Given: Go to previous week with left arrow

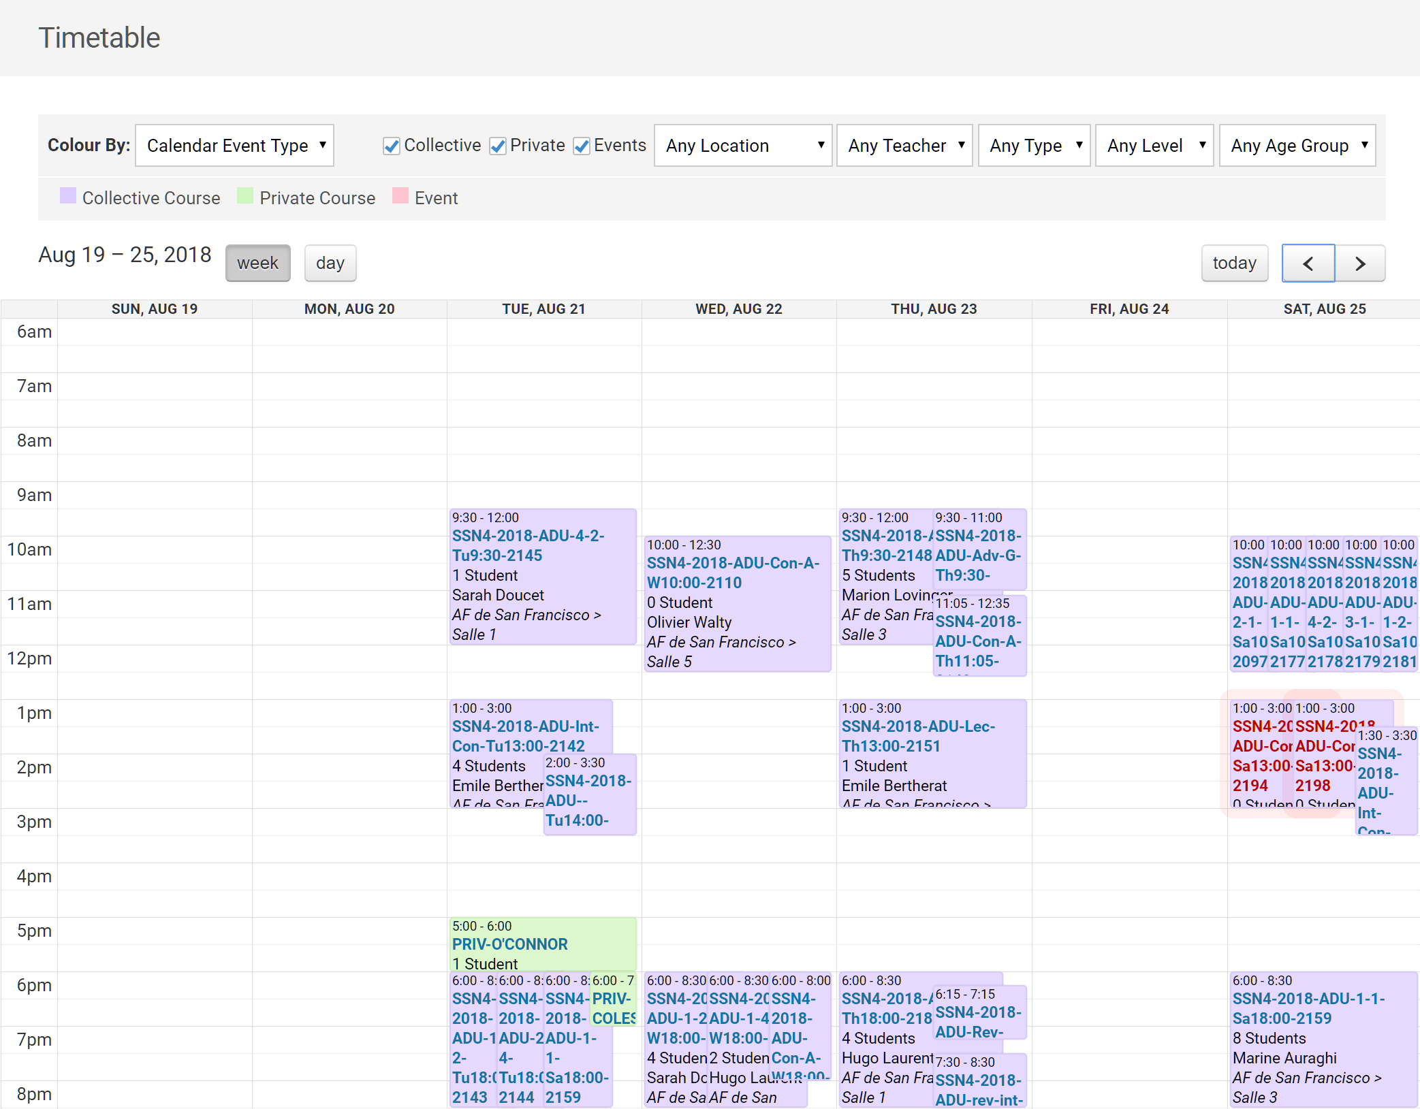Looking at the screenshot, I should 1308,263.
